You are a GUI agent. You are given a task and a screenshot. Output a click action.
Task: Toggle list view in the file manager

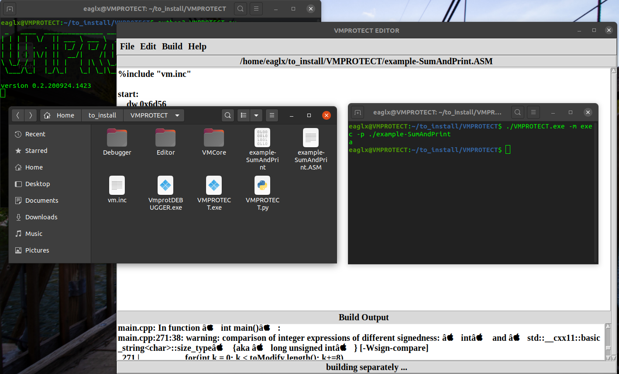pos(244,115)
